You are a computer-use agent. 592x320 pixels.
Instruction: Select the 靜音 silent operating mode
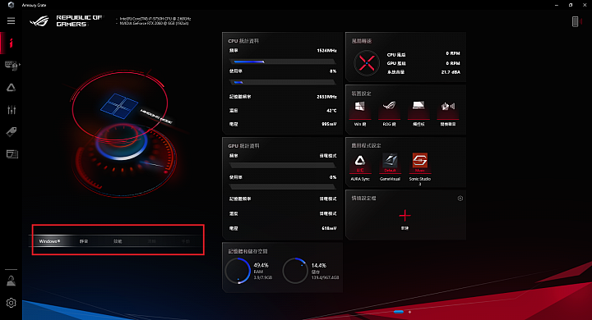click(x=84, y=241)
